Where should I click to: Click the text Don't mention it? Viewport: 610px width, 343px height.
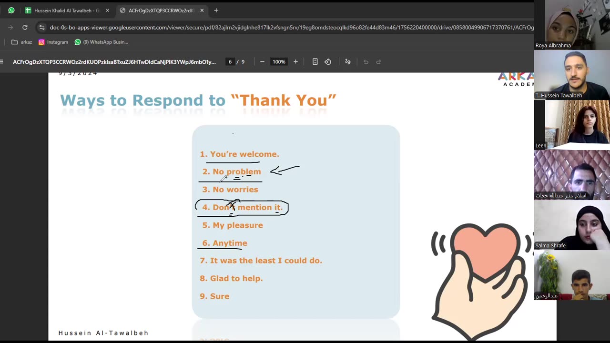(x=248, y=207)
